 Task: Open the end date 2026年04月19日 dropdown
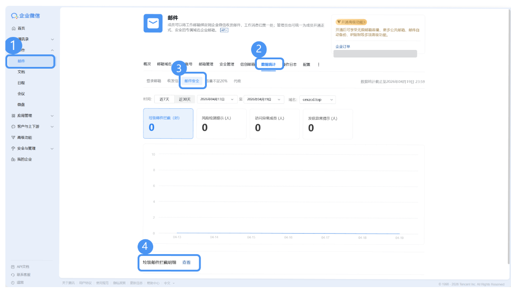click(264, 99)
